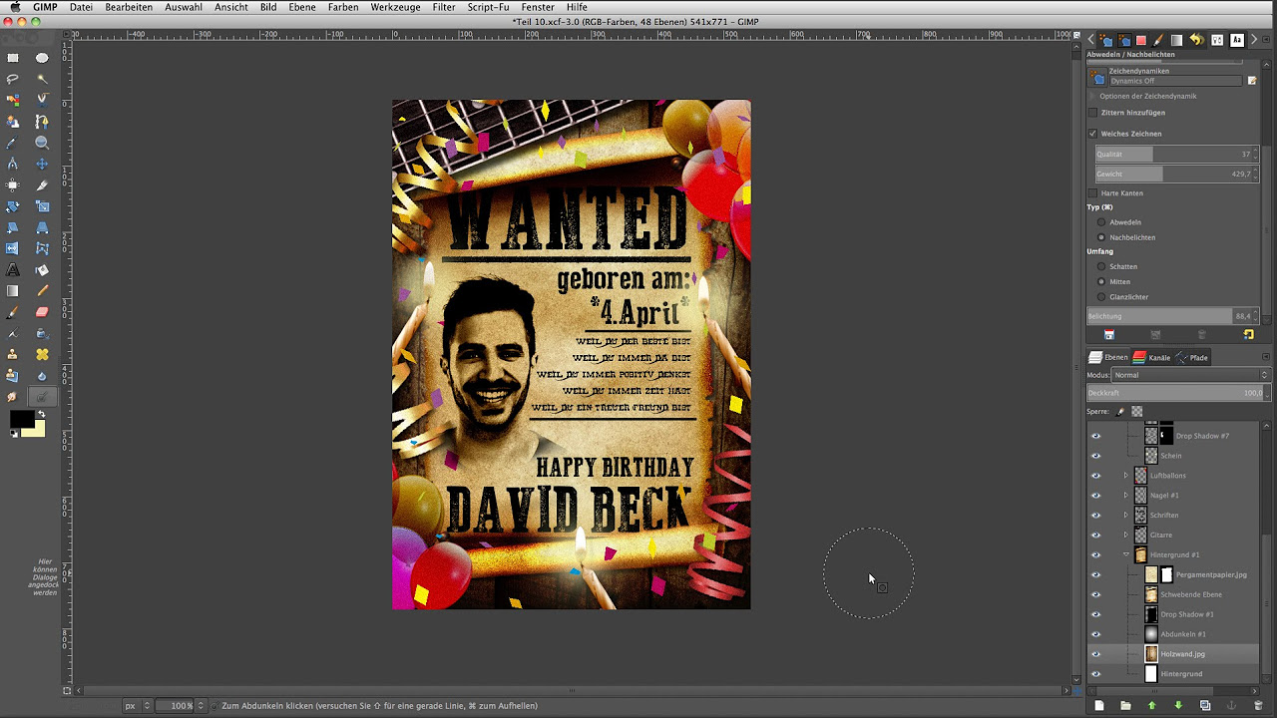Uncheck the Weiches Zeichnen checkbox
Screen dimensions: 1277x718
tap(1092, 134)
